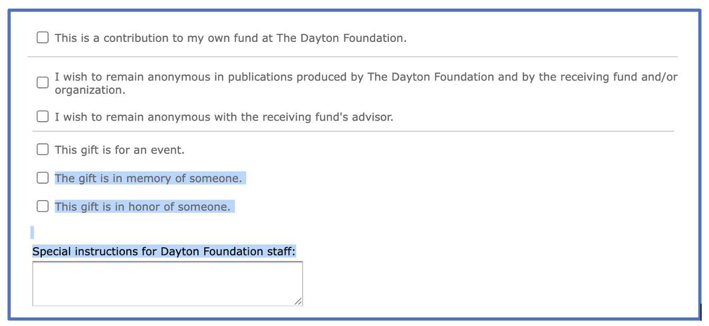Tick the gift in memory of someone checkbox
709x326 pixels.
pos(42,178)
